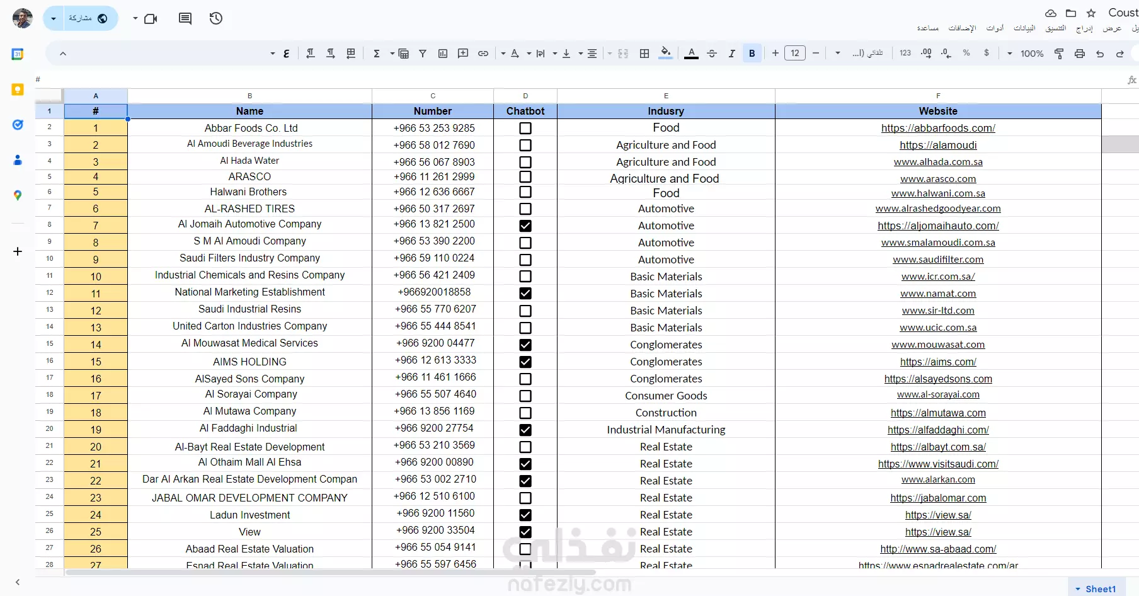Open the الإضافات menu
Viewport: 1139px width, 596px height.
(x=962, y=28)
